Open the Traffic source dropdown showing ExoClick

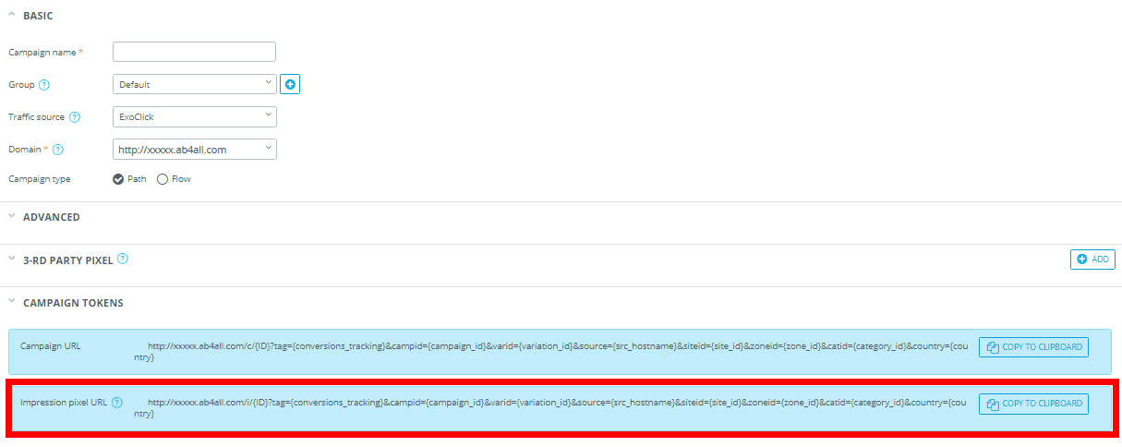pos(195,116)
